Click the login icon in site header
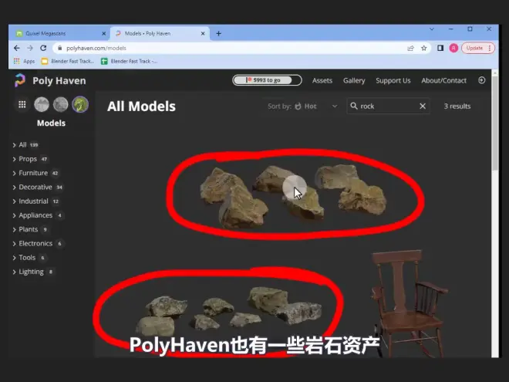 (x=482, y=80)
